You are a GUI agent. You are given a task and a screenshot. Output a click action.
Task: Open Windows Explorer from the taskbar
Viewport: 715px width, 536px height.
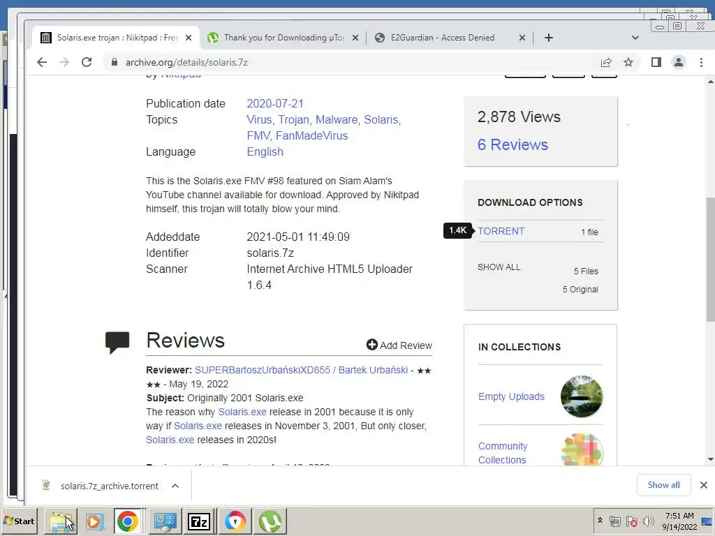(61, 521)
